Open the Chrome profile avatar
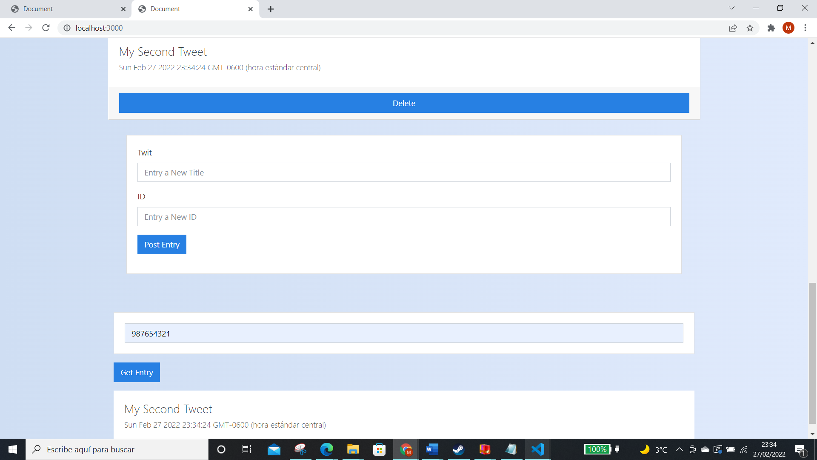This screenshot has width=817, height=460. pyautogui.click(x=789, y=28)
